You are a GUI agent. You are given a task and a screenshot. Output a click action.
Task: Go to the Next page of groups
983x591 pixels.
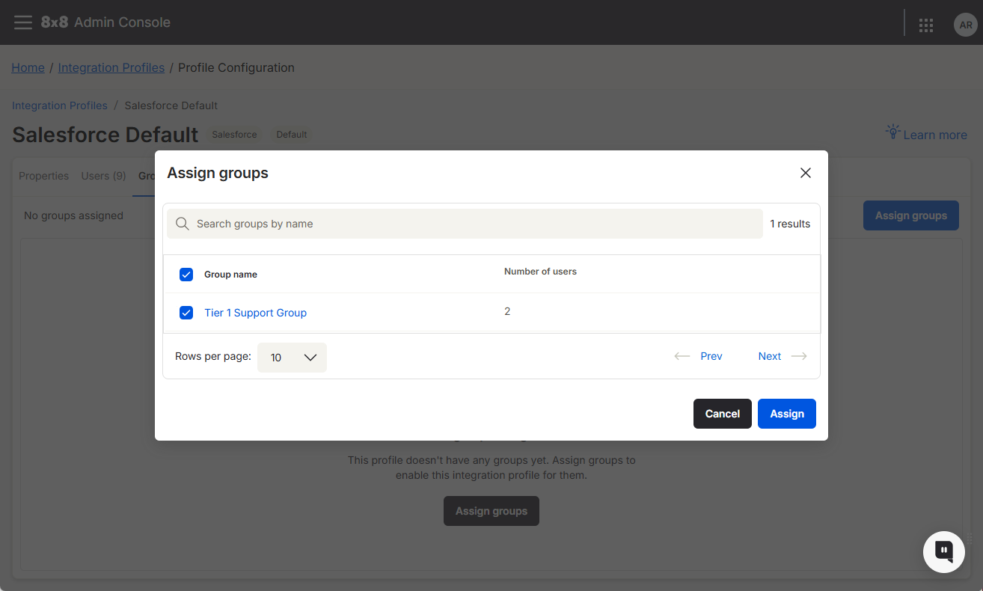click(x=770, y=356)
